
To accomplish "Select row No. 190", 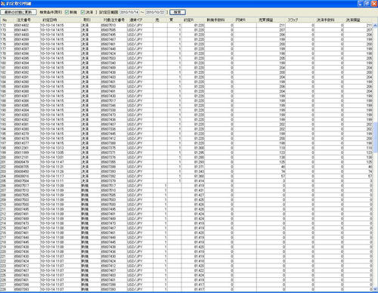I will pyautogui.click(x=187, y=110).
